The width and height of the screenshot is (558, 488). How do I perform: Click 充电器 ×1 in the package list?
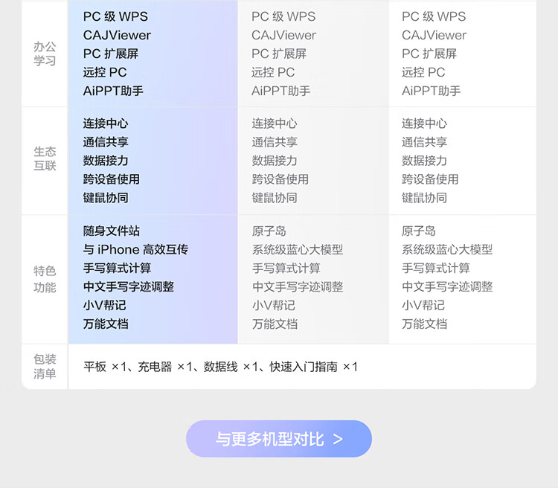click(164, 367)
